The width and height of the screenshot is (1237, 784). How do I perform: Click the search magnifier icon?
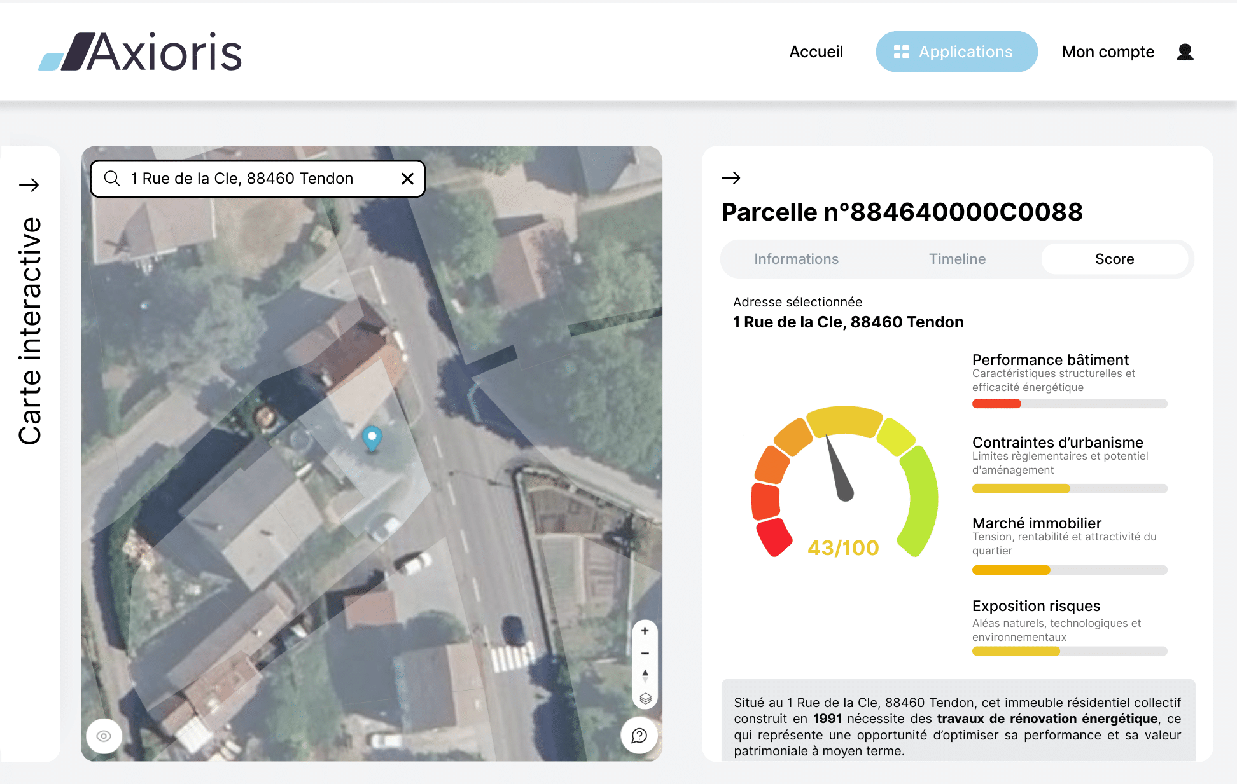[112, 179]
